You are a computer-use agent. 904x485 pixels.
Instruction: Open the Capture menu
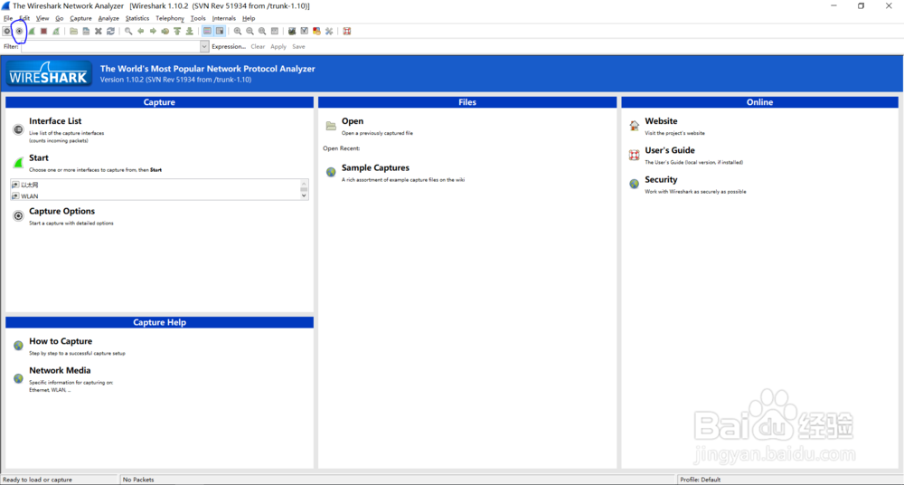click(x=80, y=18)
